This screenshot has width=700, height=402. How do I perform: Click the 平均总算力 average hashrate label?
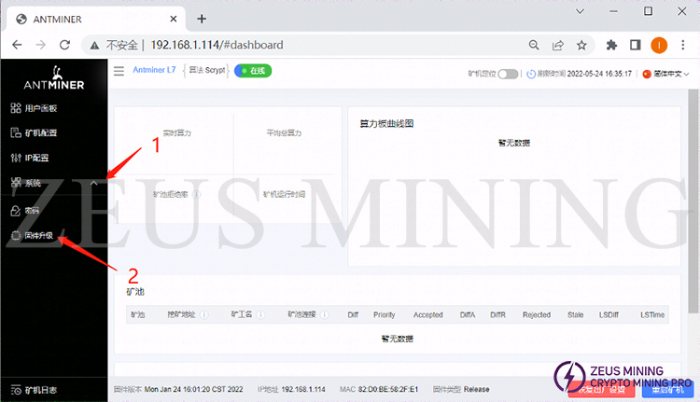pos(284,133)
